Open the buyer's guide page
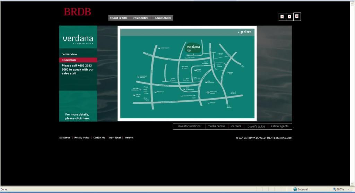Screen dimensions: 355x193 [x=256, y=126]
